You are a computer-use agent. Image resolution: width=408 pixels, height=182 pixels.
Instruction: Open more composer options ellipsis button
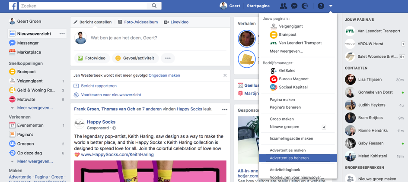[168, 58]
